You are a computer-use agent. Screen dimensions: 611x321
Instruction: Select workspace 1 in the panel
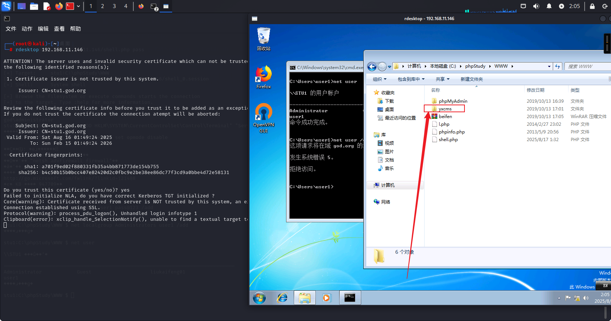pos(91,6)
